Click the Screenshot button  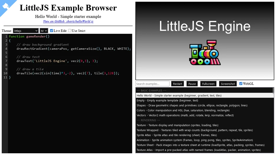click(228, 84)
